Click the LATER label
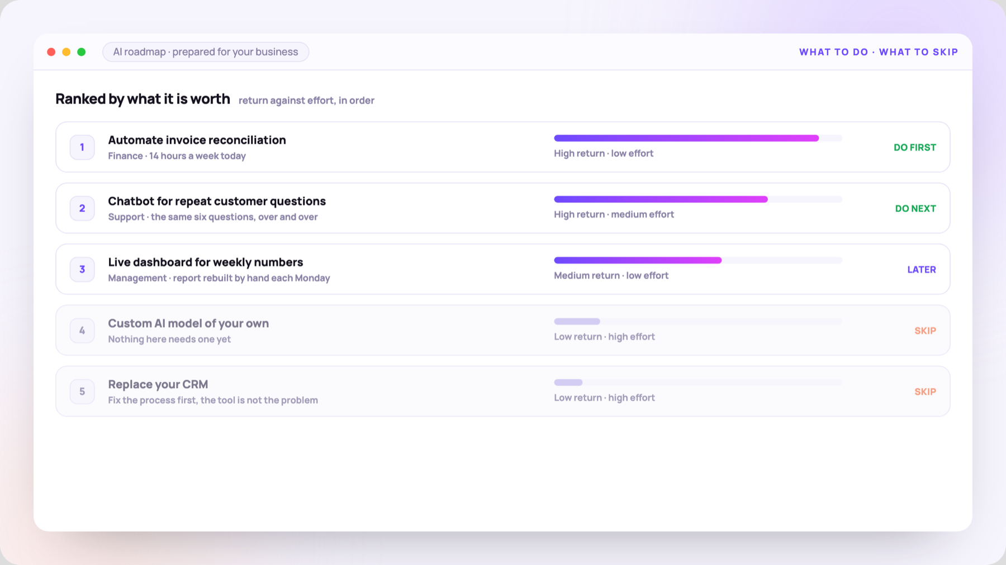The height and width of the screenshot is (565, 1006). (x=922, y=269)
